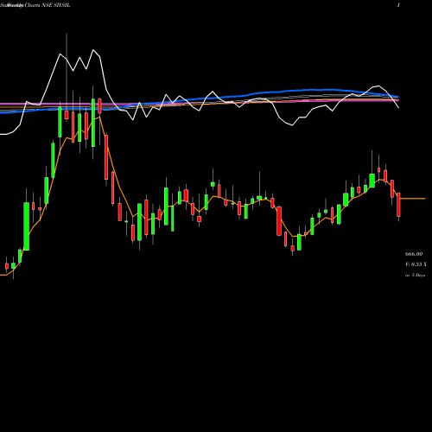Click the '666.09' price value

point(414,254)
